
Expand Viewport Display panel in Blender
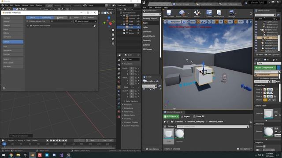click(x=131, y=122)
